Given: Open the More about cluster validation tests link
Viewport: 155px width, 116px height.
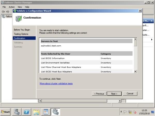Looking at the screenshot, I should coord(56,84).
